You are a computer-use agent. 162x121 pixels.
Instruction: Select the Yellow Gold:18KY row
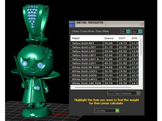click(x=105, y=55)
